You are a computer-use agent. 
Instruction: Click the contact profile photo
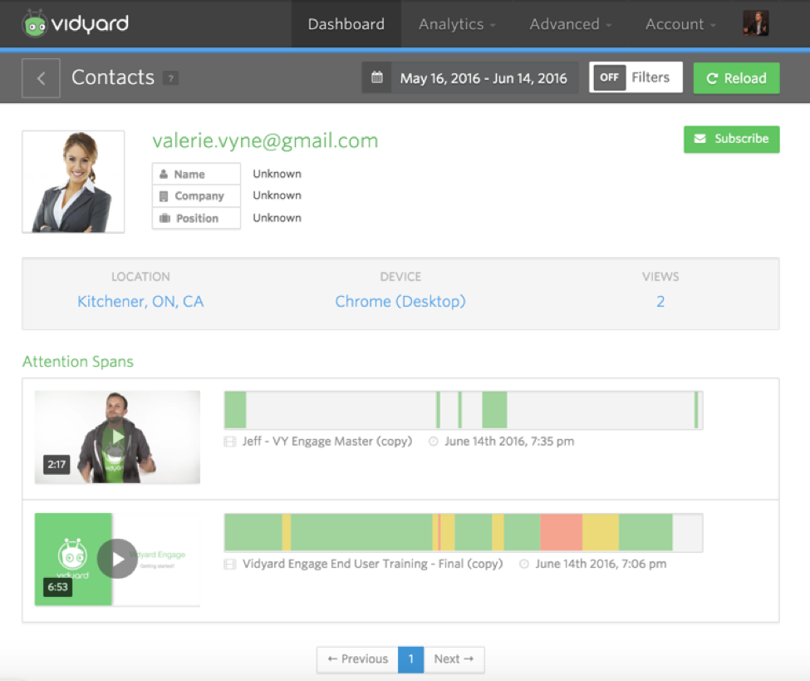(x=73, y=181)
